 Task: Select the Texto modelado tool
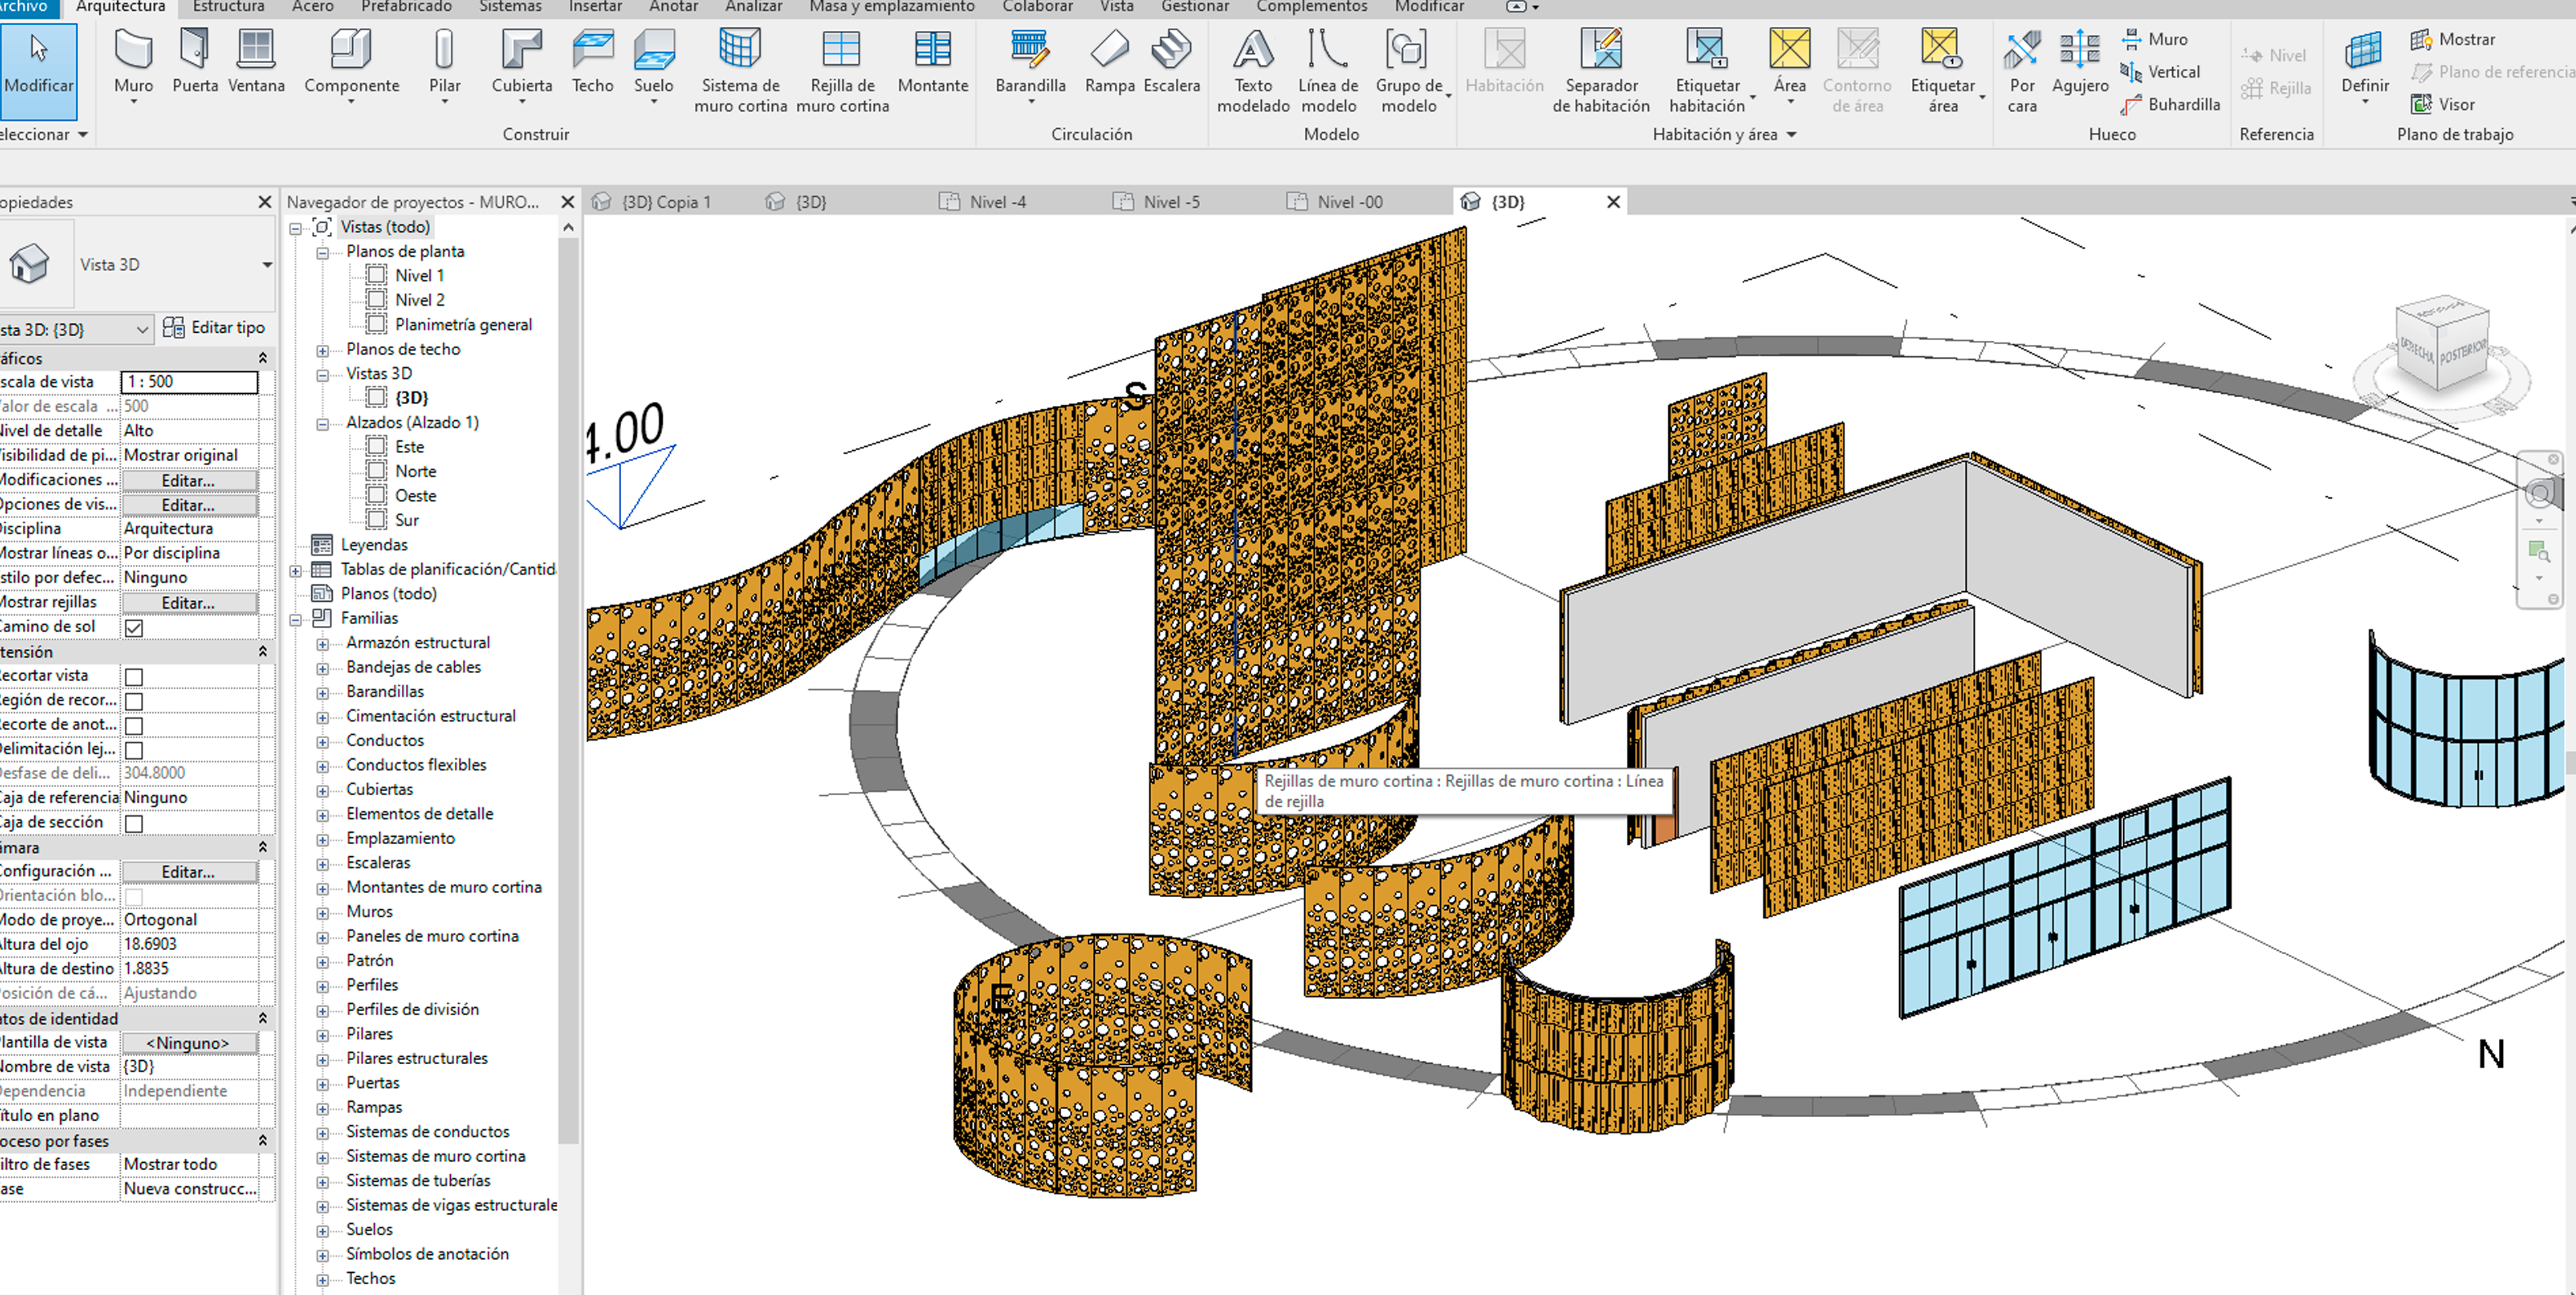1252,70
